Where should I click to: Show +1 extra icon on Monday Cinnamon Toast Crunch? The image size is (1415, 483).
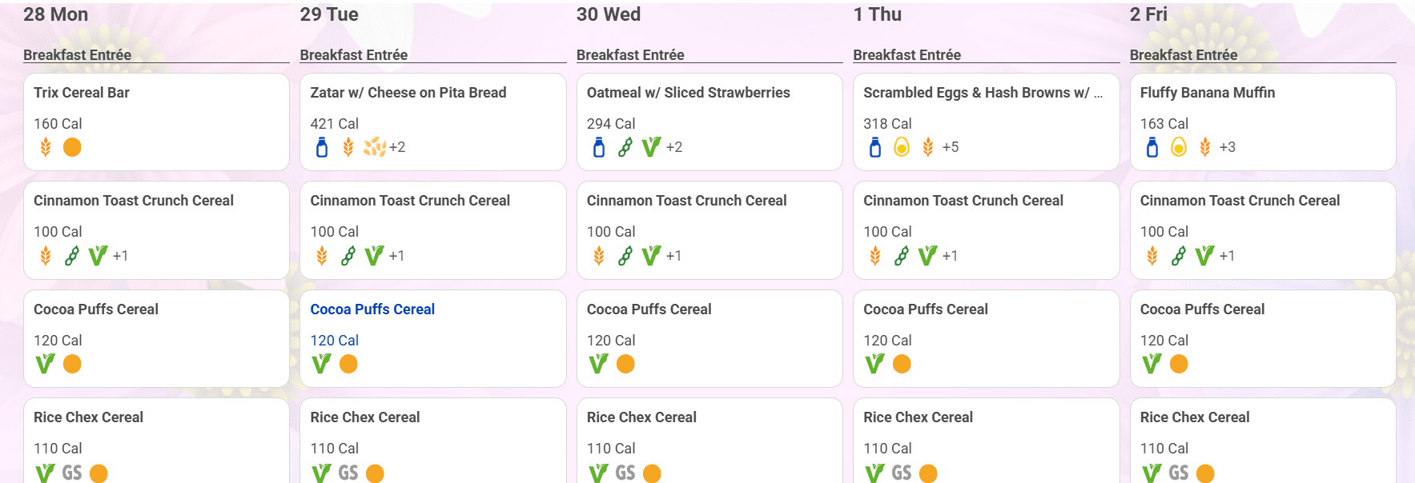pyautogui.click(x=120, y=256)
